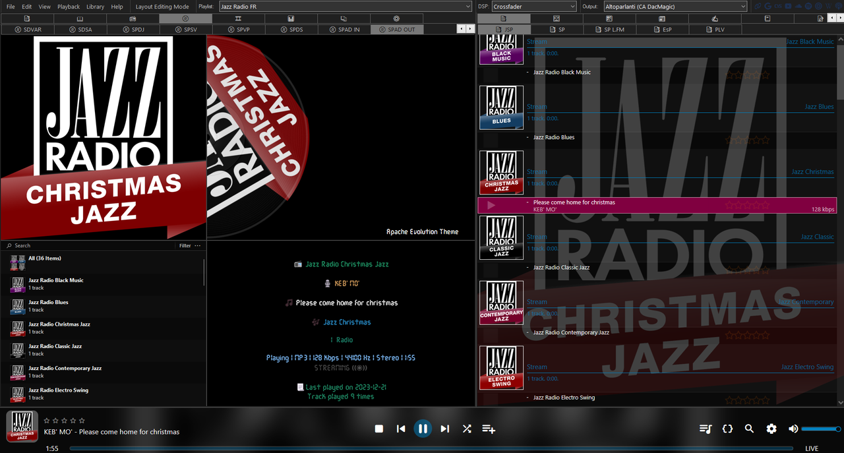Click the add-to-queue playlist plus icon

[489, 429]
